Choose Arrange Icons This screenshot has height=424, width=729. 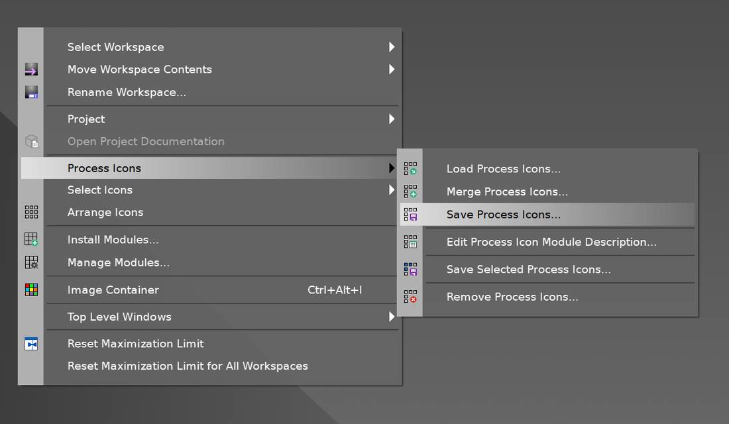(209, 212)
